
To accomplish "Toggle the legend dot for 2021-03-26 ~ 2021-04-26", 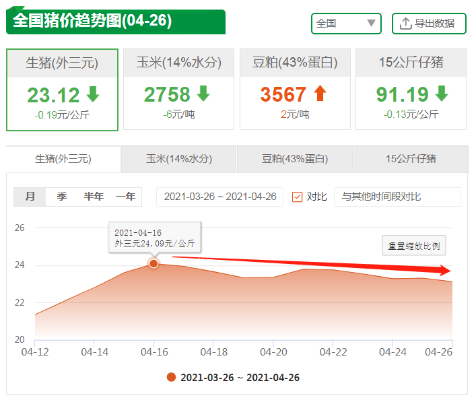I will click(x=171, y=377).
